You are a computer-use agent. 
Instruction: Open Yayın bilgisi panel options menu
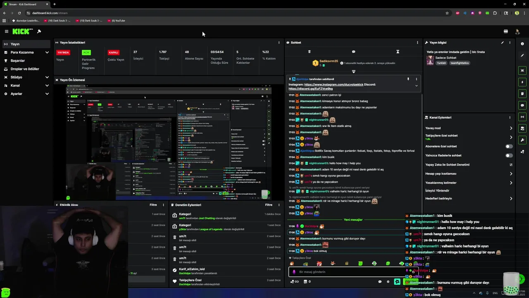pos(510,43)
